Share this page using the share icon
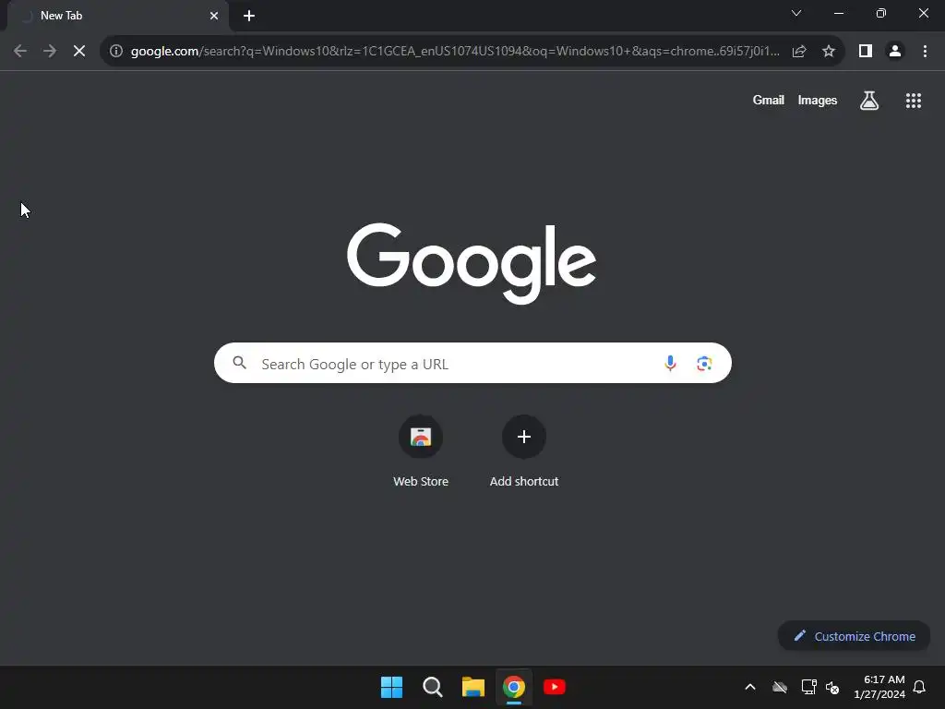Screen dimensions: 945x709 (799, 52)
